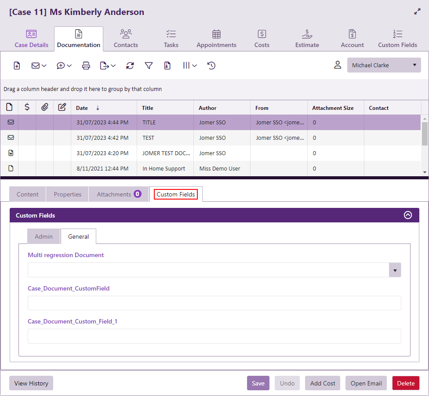
Task: Expand the Multi regression Document dropdown
Action: [395, 270]
